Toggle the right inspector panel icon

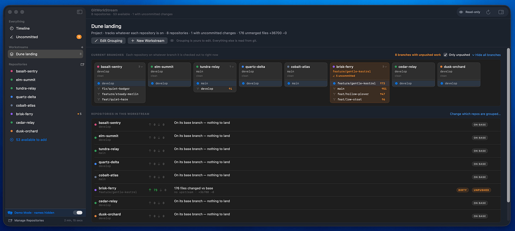[501, 12]
